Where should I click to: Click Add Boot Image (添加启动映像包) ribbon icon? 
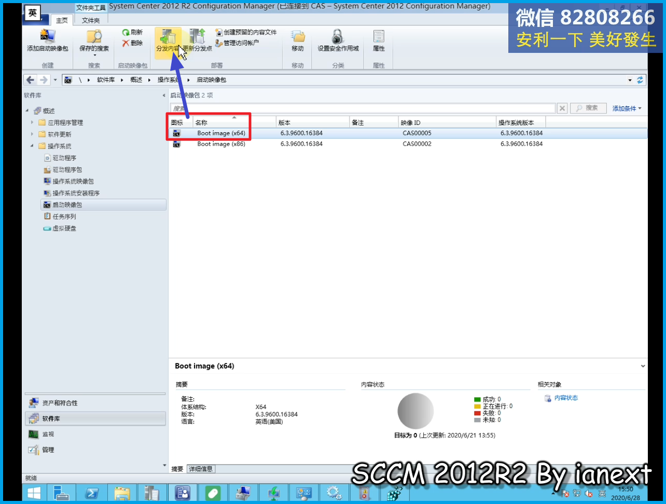48,40
